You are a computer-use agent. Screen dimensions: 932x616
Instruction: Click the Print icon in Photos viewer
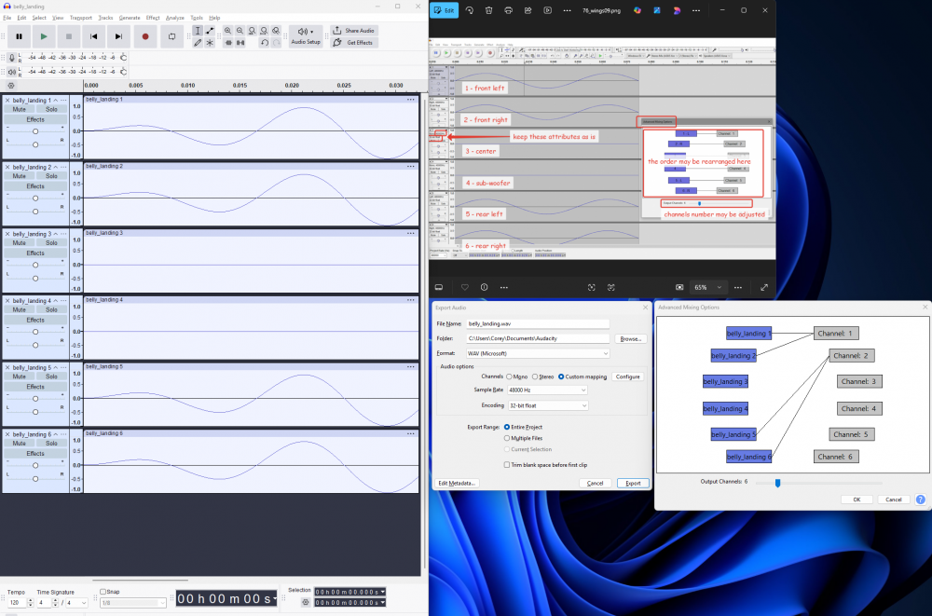pyautogui.click(x=507, y=10)
